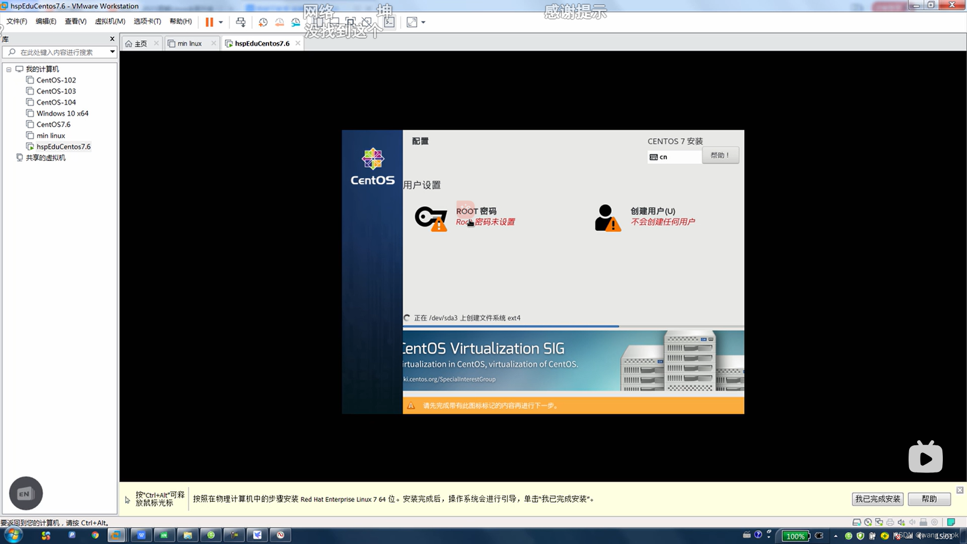Click the round EN input method button
967x544 pixels.
click(x=26, y=493)
